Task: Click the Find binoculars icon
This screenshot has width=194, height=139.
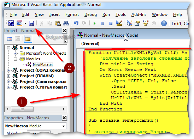Action: [x=66, y=23]
